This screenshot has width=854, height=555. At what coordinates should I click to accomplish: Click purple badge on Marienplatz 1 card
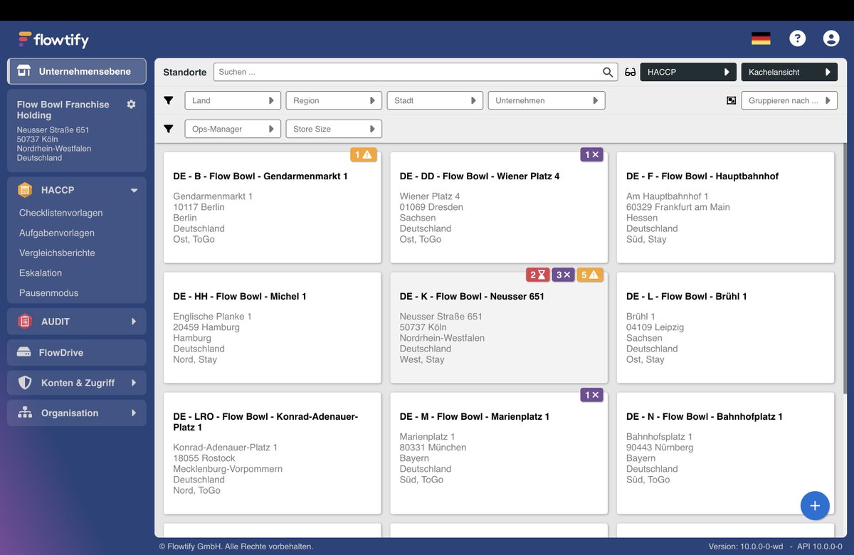(x=591, y=395)
